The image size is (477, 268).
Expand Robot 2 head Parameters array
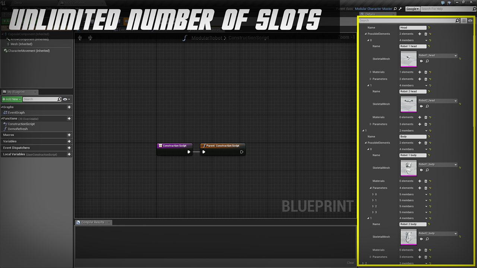371,124
